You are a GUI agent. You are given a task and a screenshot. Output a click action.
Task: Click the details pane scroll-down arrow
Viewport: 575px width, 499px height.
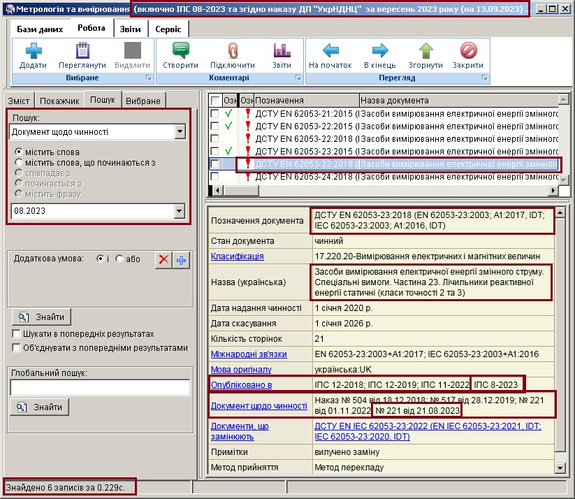click(560, 468)
